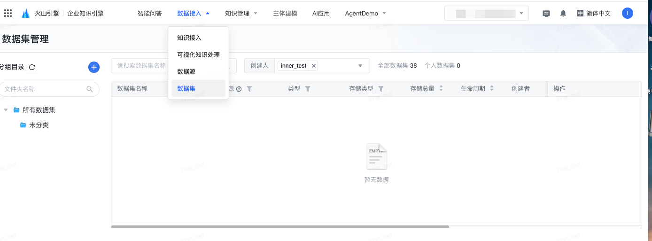Open the message feedback icon

point(546,13)
